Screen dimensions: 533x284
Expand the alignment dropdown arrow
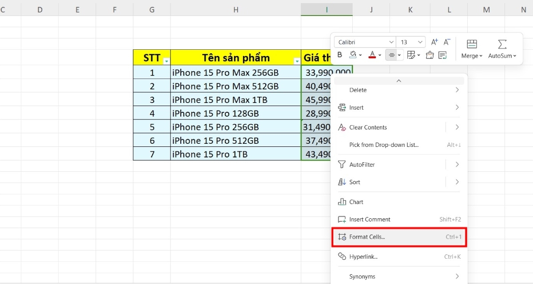(x=399, y=55)
